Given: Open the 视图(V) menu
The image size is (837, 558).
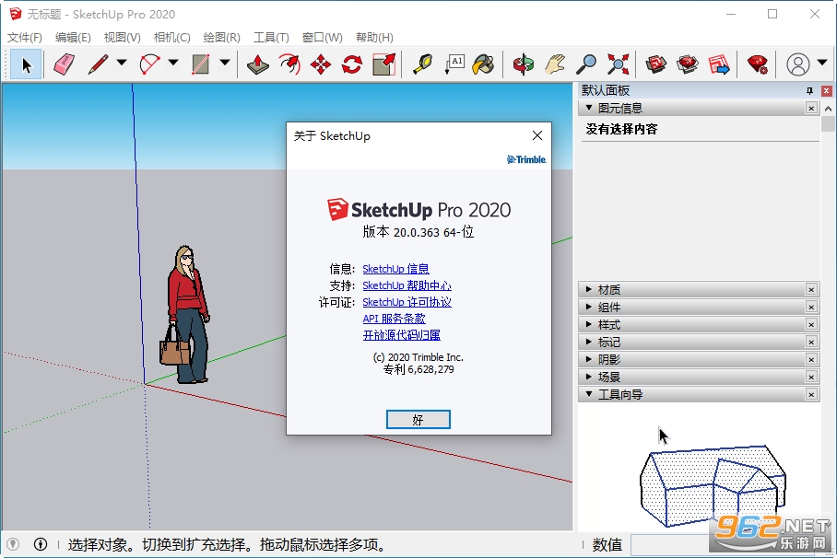Looking at the screenshot, I should pyautogui.click(x=123, y=38).
